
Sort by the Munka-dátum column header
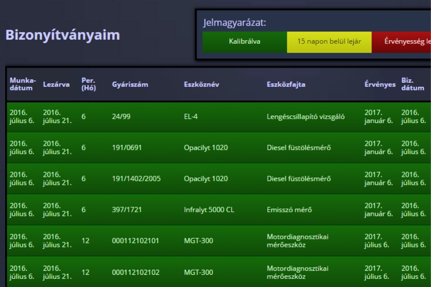tap(23, 84)
